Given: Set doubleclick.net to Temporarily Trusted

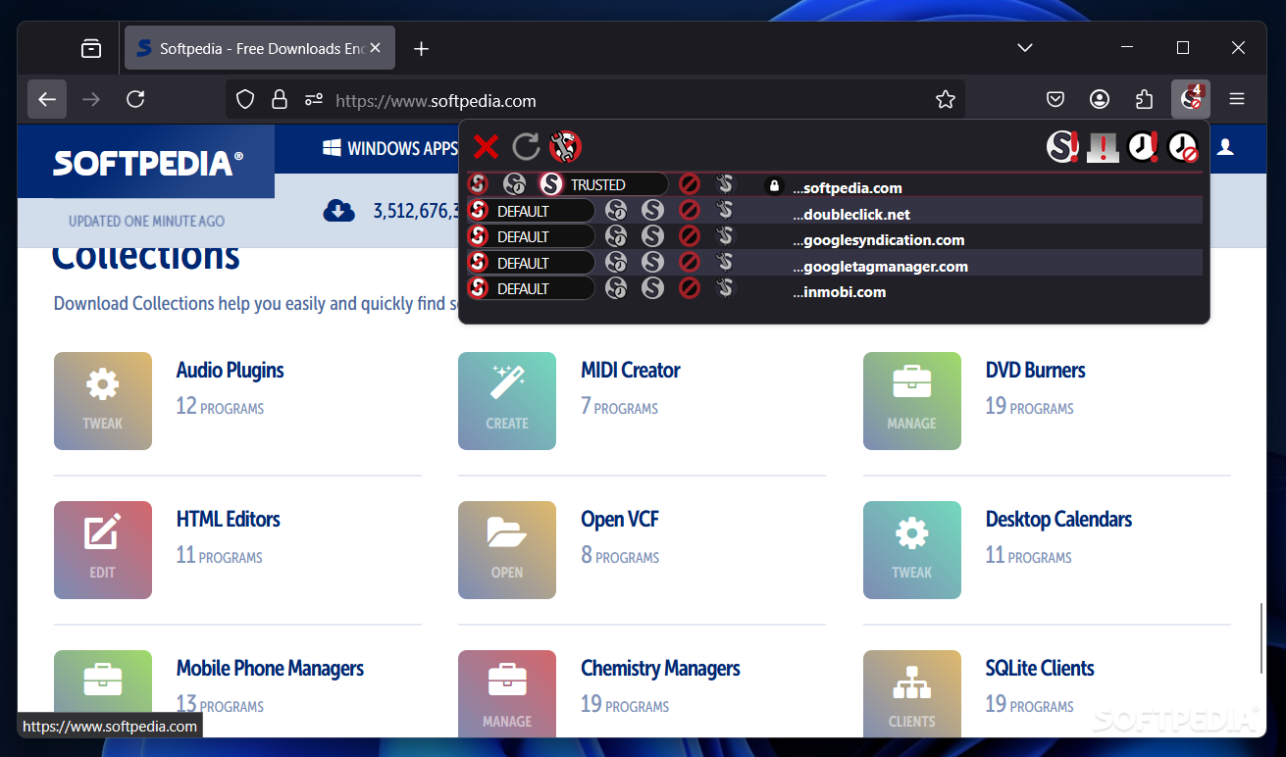Looking at the screenshot, I should point(616,211).
